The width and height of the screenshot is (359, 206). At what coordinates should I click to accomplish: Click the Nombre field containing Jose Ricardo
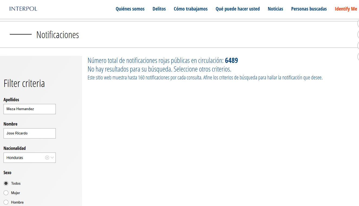click(x=30, y=133)
